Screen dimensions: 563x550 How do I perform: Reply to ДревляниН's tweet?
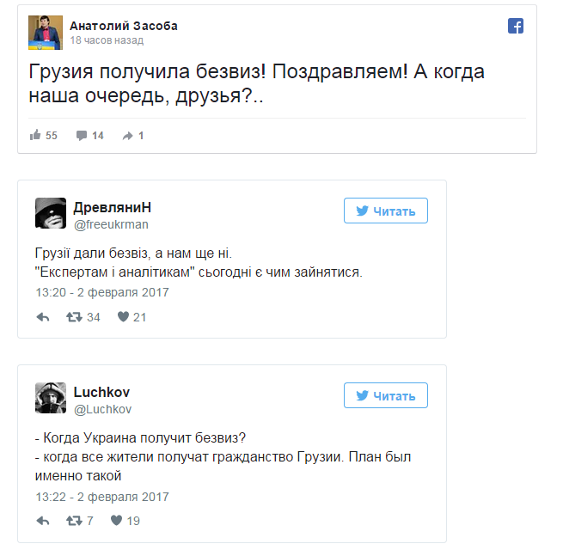(x=43, y=317)
